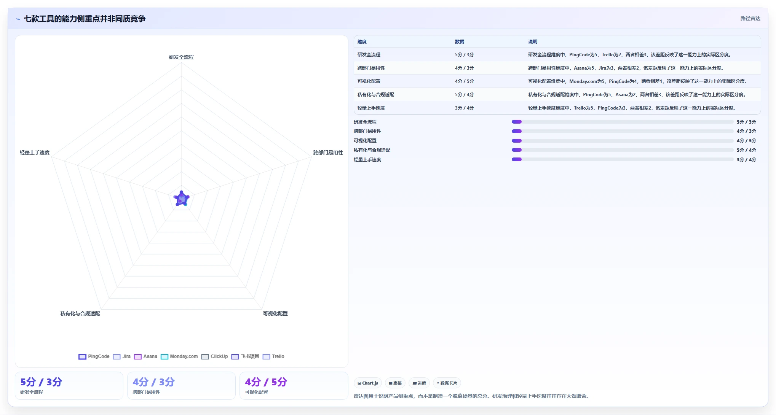776x415 pixels.
Task: Select the 进度 chip
Action: point(419,383)
